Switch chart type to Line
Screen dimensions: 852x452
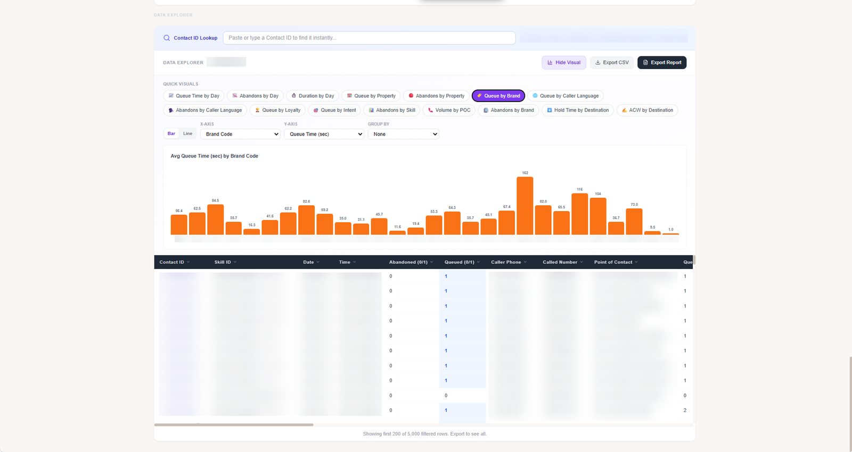[188, 133]
